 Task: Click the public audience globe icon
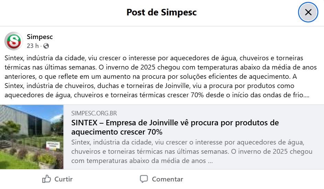(46, 46)
